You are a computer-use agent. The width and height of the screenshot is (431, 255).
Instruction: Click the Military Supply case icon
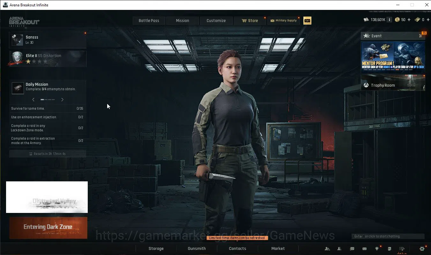[x=272, y=21]
